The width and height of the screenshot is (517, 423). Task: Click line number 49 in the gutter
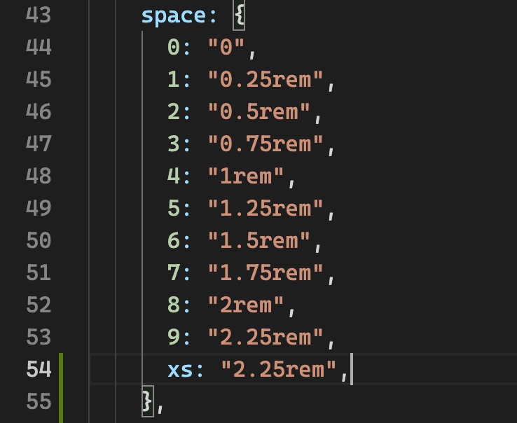39,209
